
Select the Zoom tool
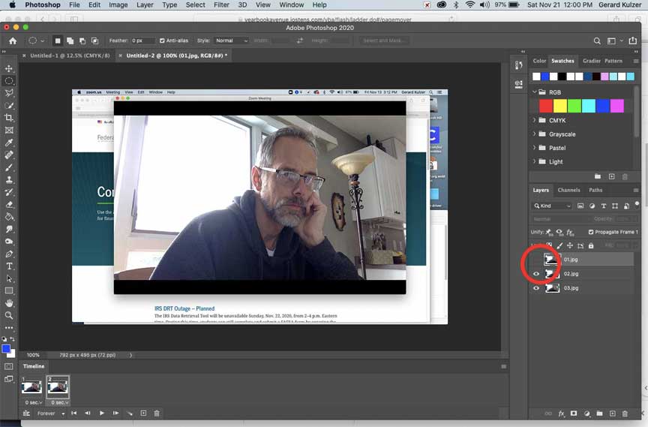click(x=9, y=315)
